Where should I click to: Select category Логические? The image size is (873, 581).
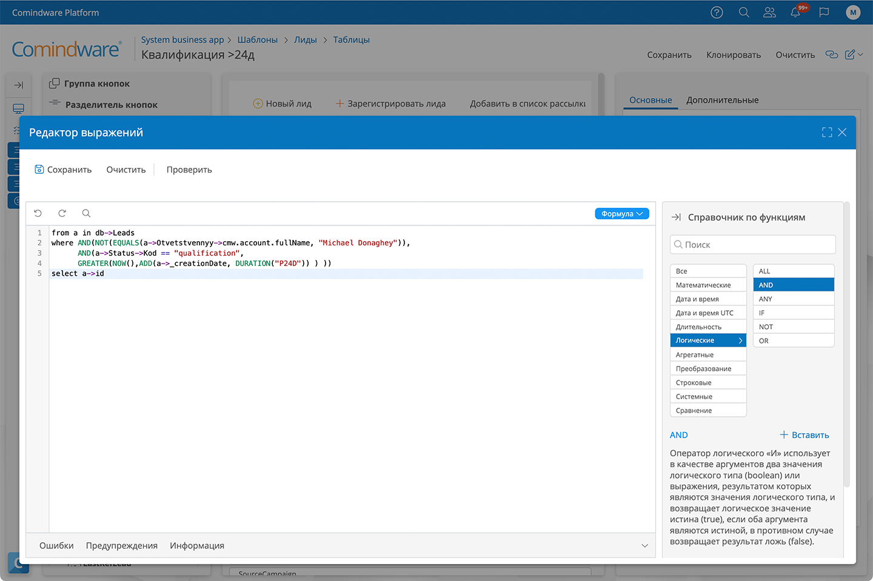[708, 340]
